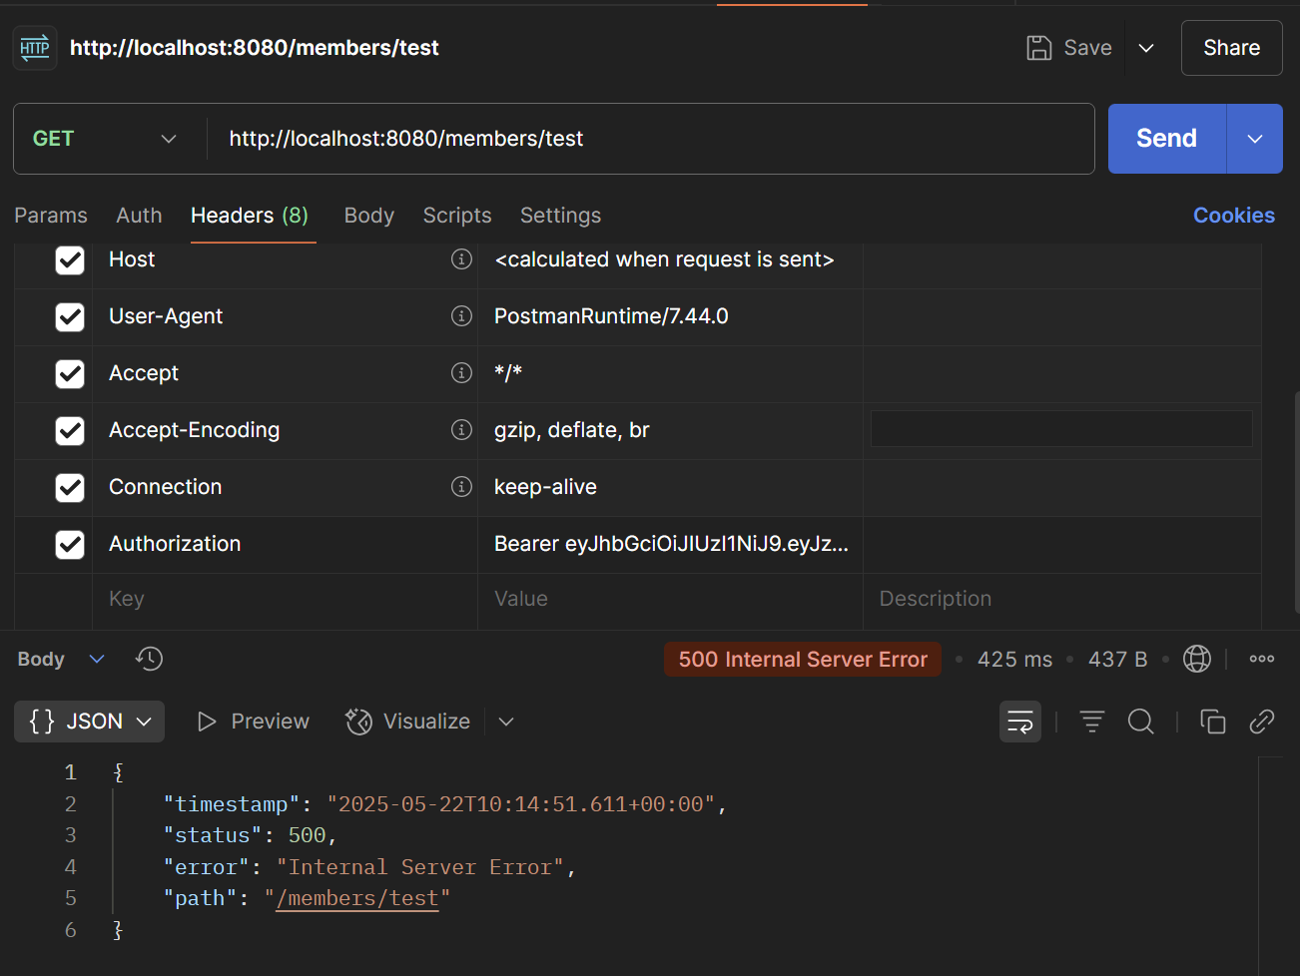Open the Cookies link
Image resolution: width=1300 pixels, height=976 pixels.
click(1233, 216)
